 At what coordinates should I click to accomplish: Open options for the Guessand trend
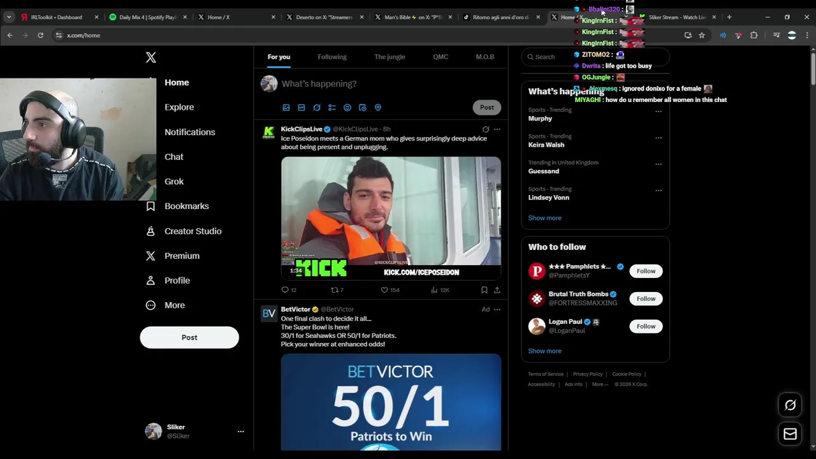659,164
